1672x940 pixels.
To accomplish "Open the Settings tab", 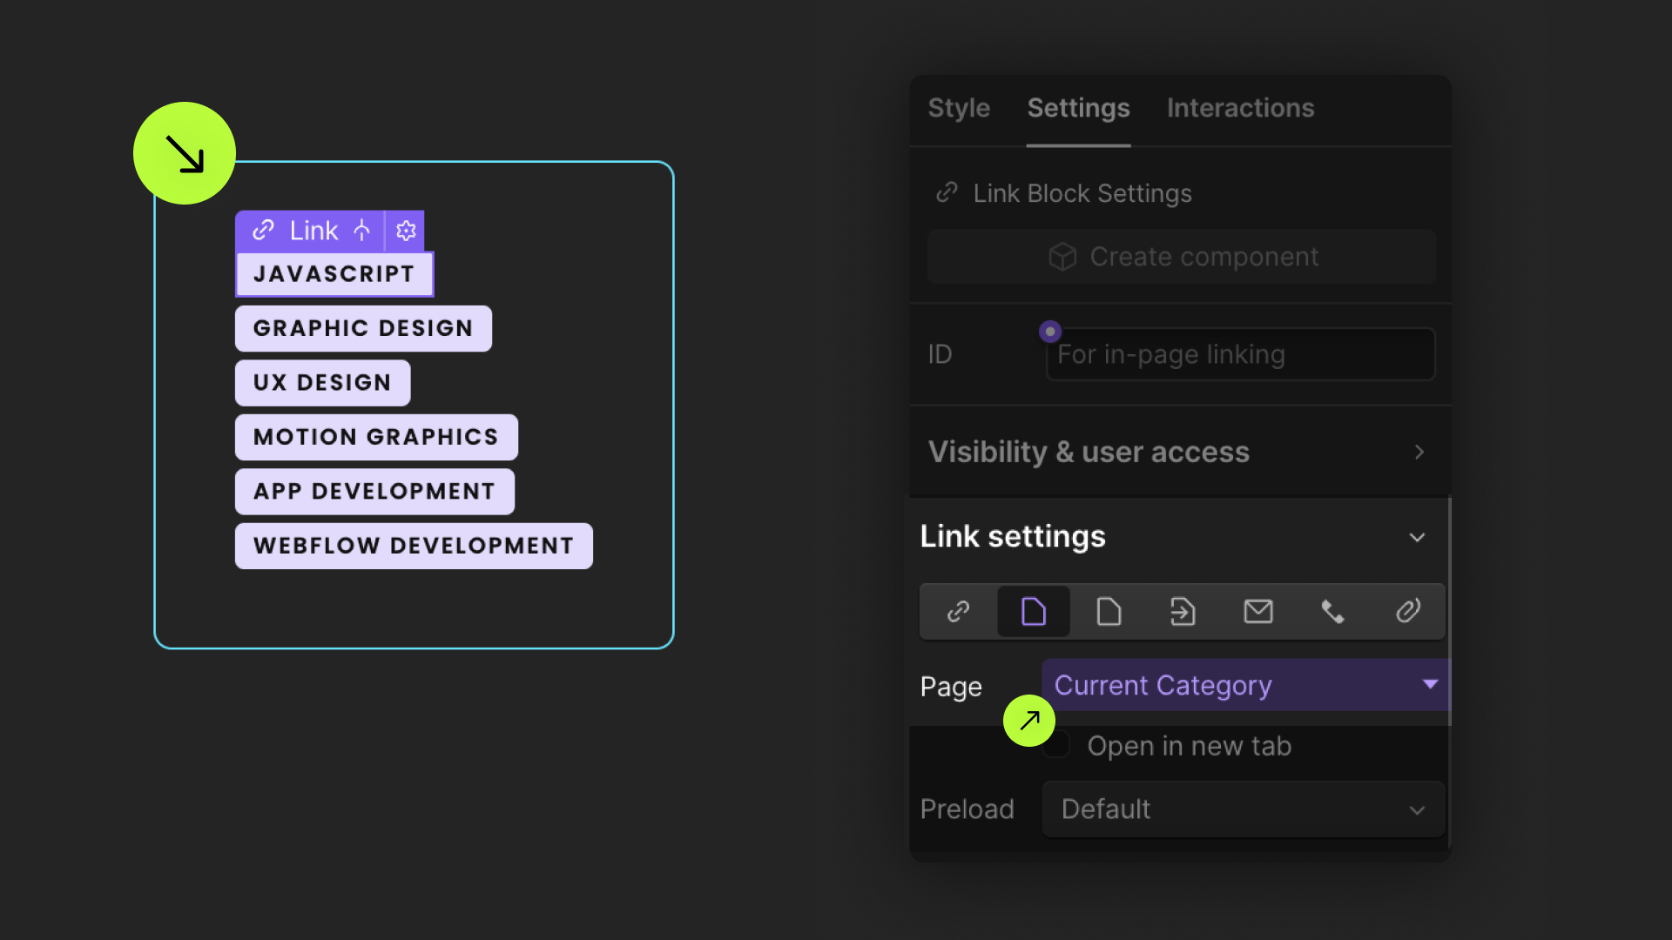I will tap(1078, 108).
